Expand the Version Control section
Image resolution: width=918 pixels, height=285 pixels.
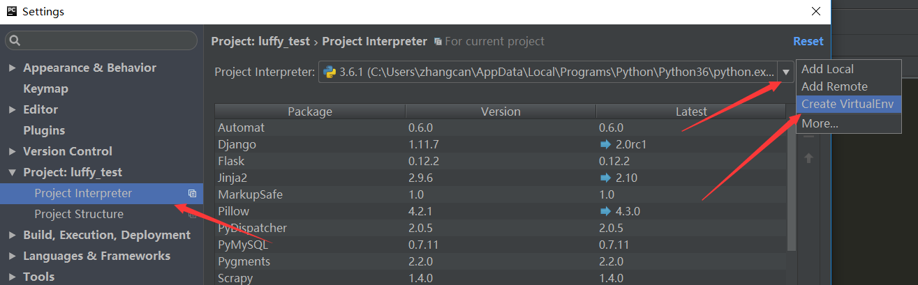tap(13, 152)
